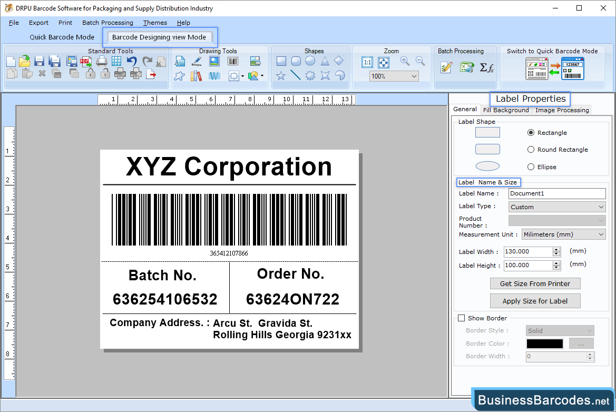Insert a picture with the image tool
Image resolution: width=616 pixels, height=412 pixels.
pyautogui.click(x=214, y=61)
